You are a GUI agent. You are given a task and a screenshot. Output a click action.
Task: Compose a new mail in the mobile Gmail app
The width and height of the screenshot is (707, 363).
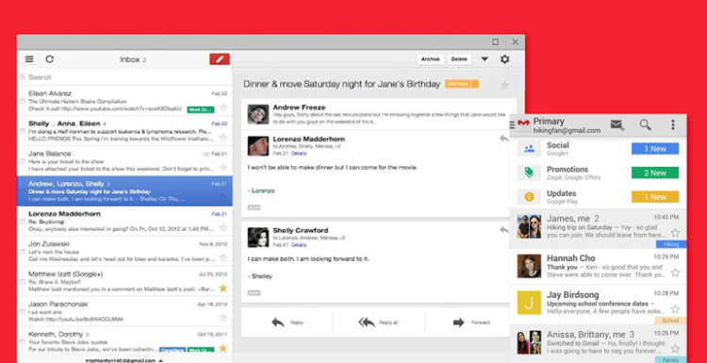(617, 124)
